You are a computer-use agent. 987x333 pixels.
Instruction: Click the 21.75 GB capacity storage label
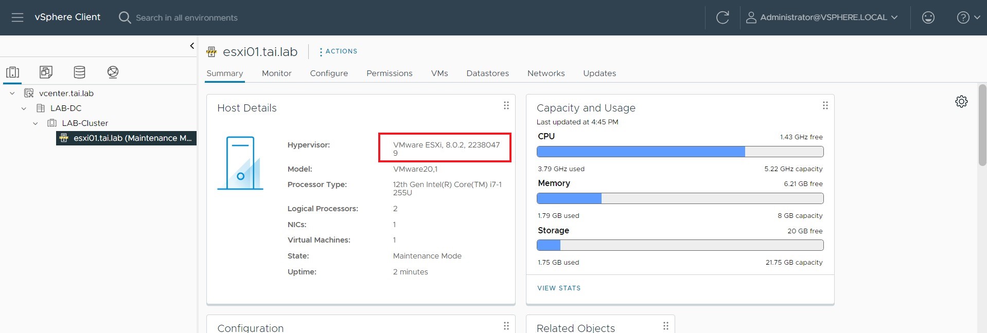click(x=794, y=263)
